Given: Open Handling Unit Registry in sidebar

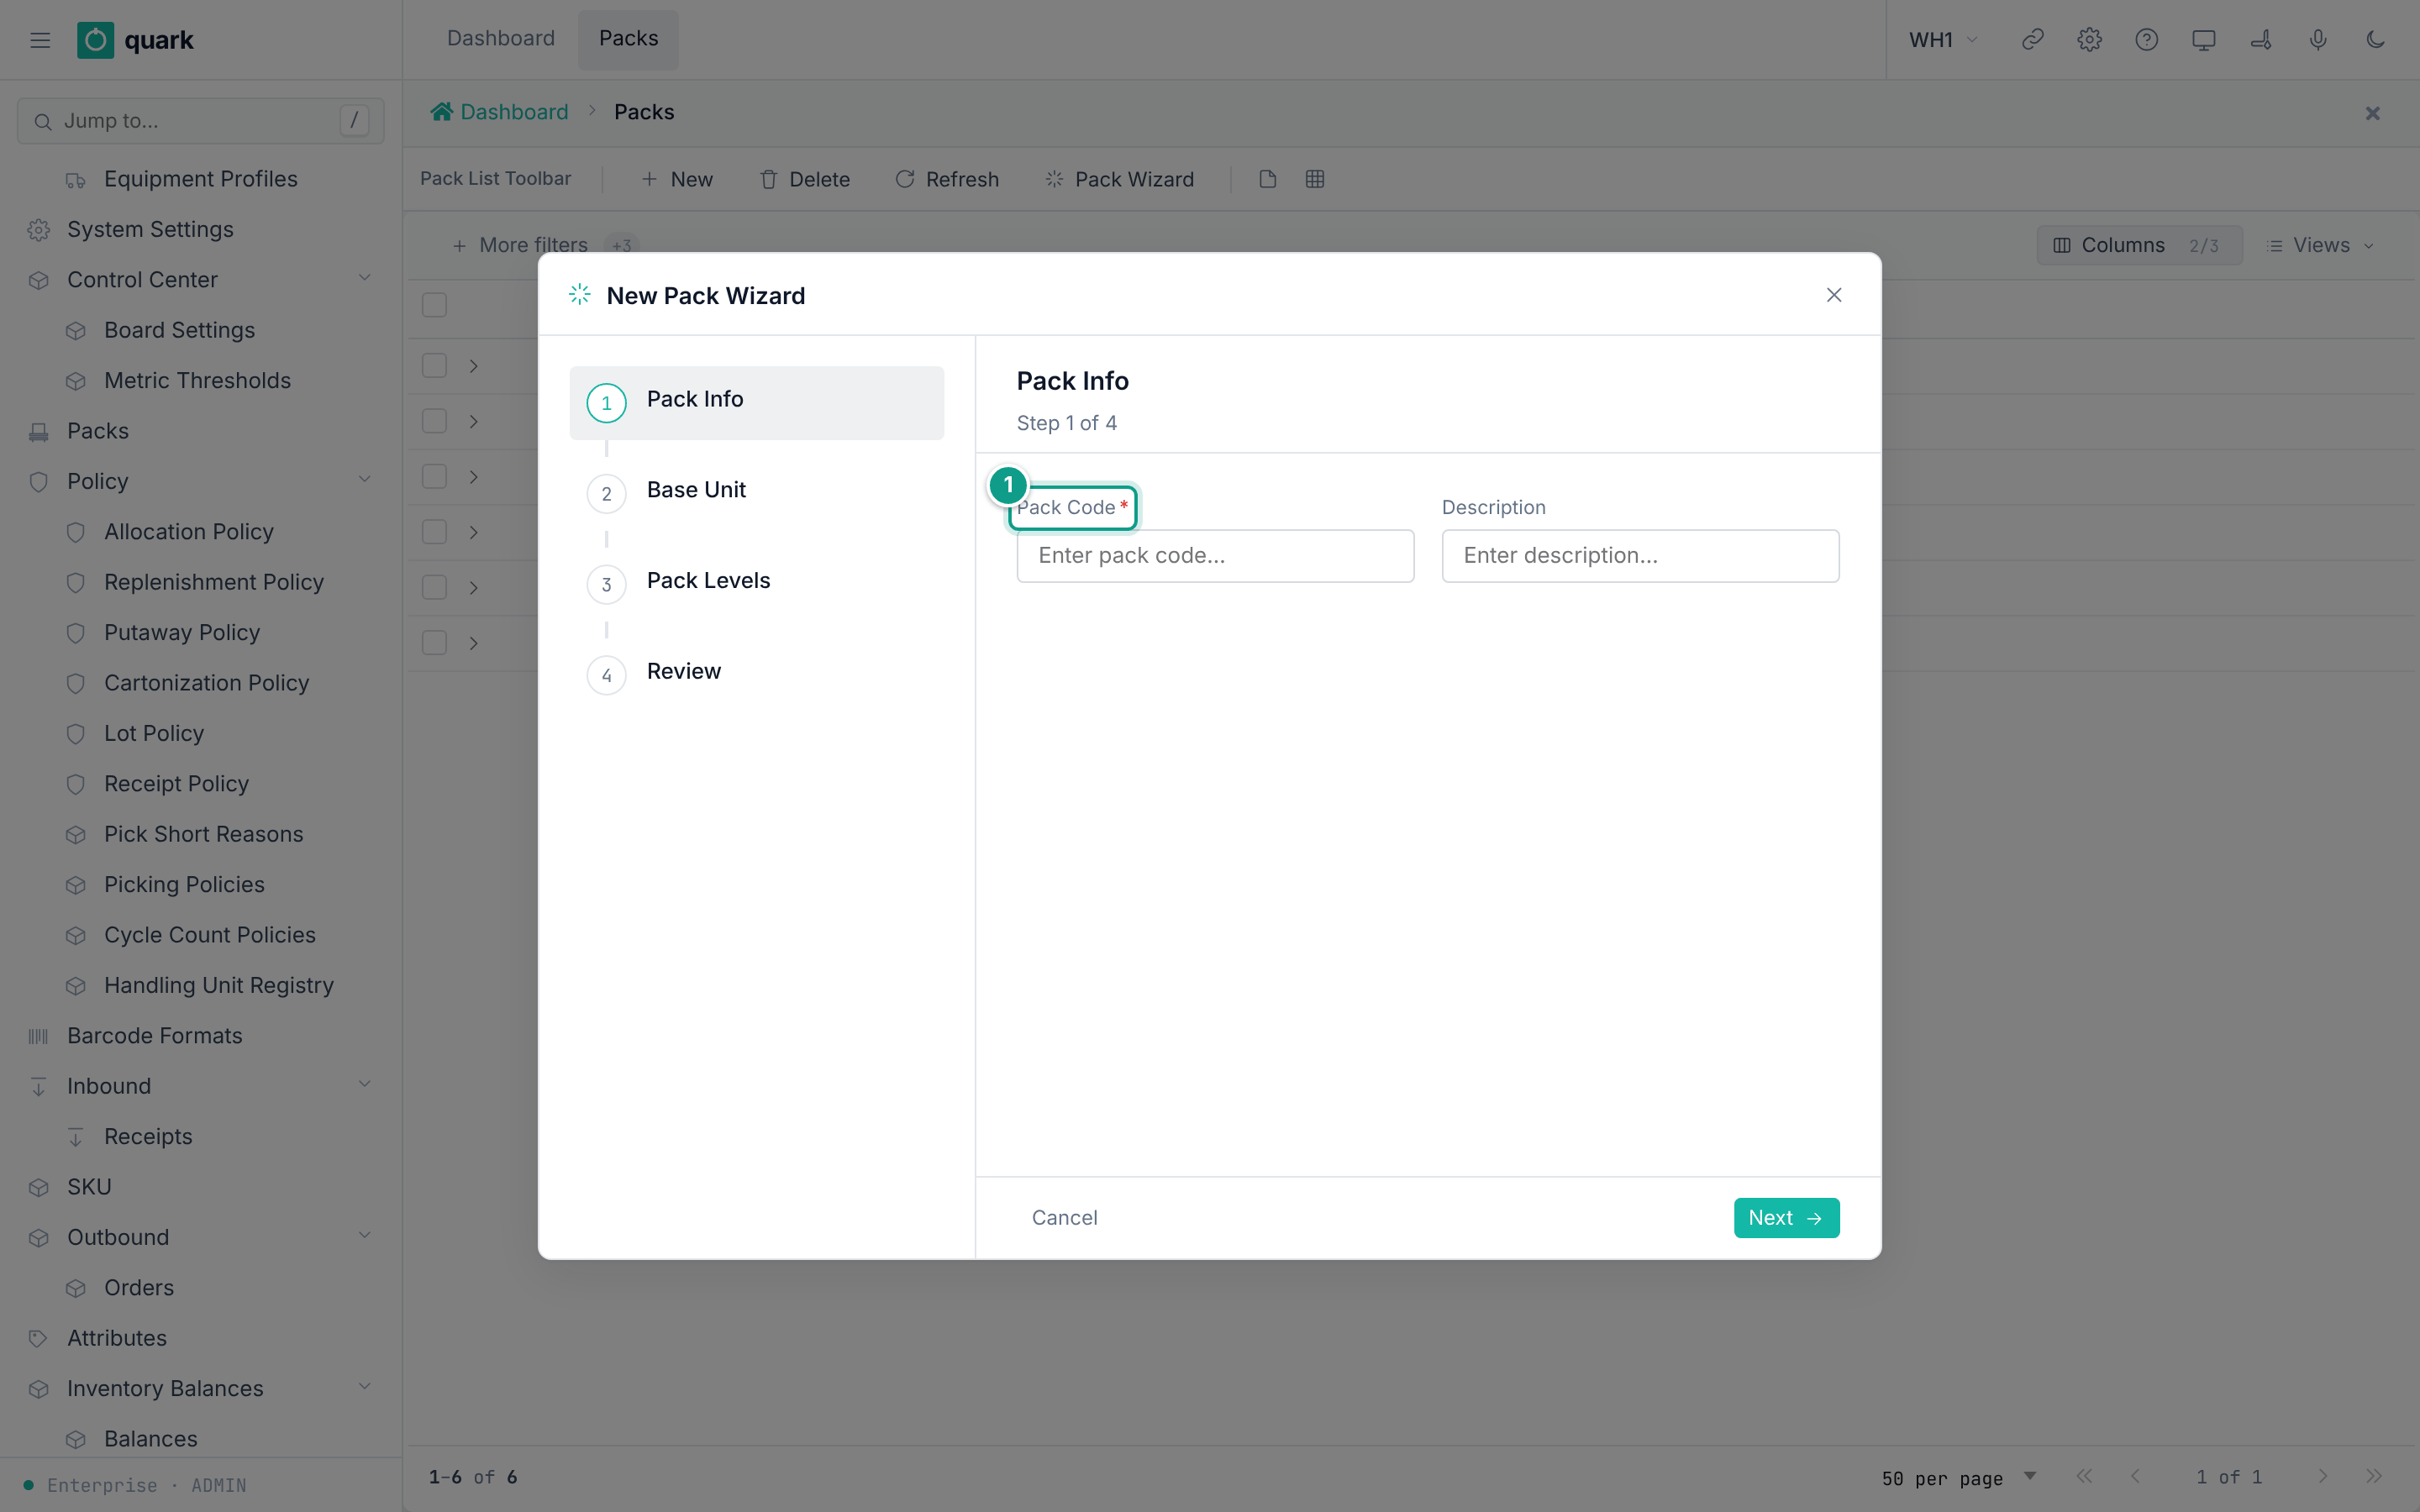Looking at the screenshot, I should (200, 985).
